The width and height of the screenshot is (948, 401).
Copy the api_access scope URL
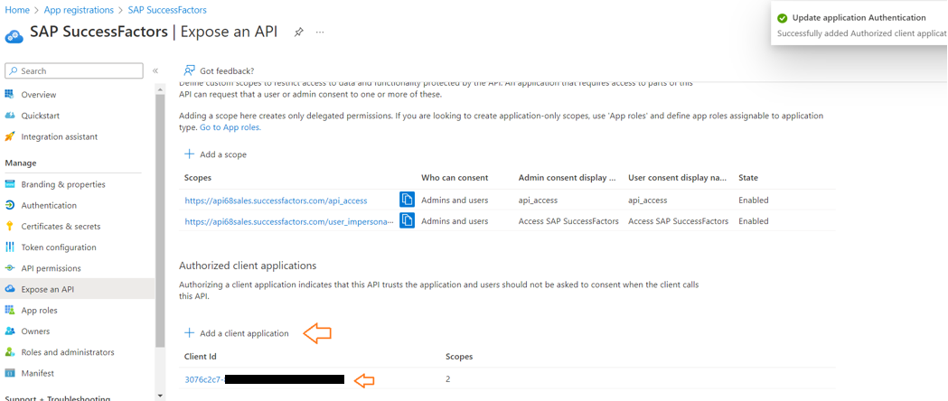(x=407, y=200)
